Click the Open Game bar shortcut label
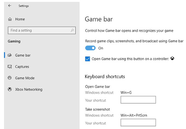This screenshot has width=186, height=129. [98, 87]
